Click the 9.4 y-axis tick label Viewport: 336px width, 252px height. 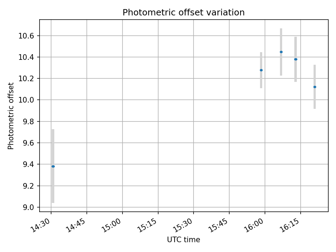click(28, 164)
